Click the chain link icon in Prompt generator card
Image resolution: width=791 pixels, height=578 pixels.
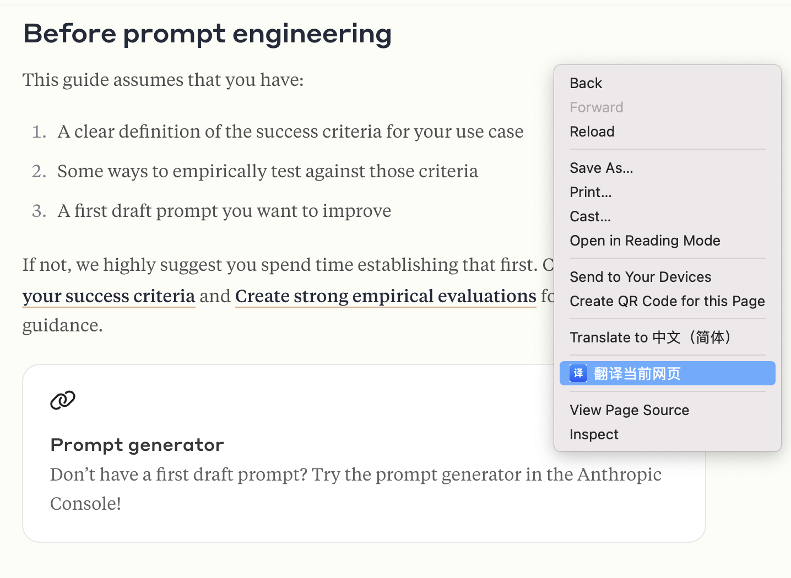pos(63,400)
